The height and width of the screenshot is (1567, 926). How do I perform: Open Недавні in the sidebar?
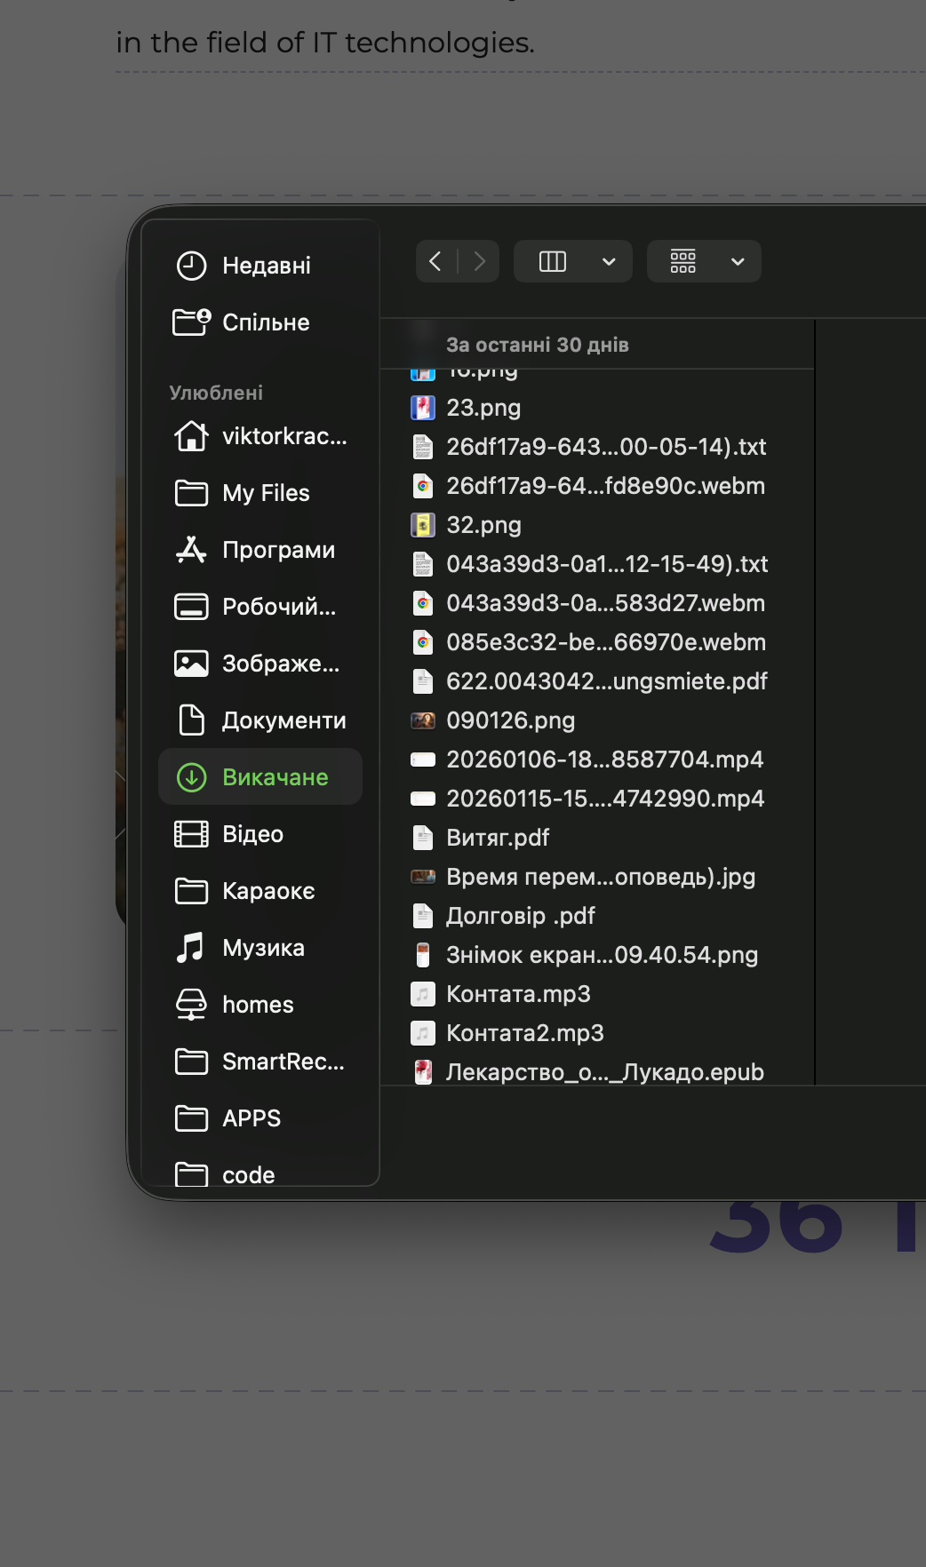tap(265, 266)
